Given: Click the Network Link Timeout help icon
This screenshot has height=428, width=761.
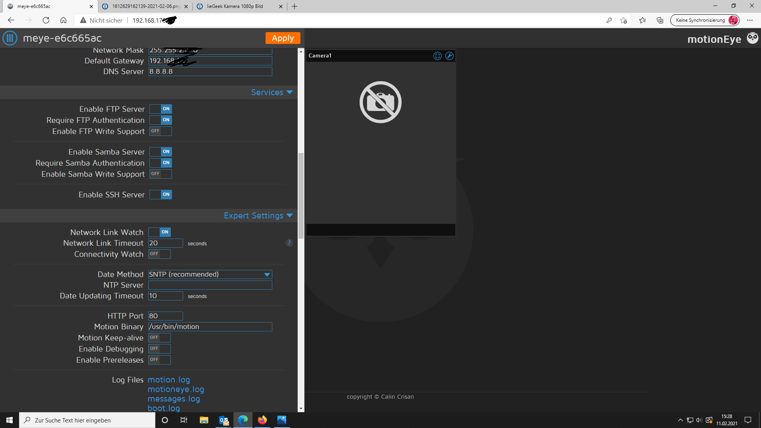Looking at the screenshot, I should tap(289, 243).
